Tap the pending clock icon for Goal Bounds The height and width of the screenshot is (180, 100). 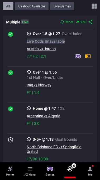pyautogui.click(x=11, y=140)
